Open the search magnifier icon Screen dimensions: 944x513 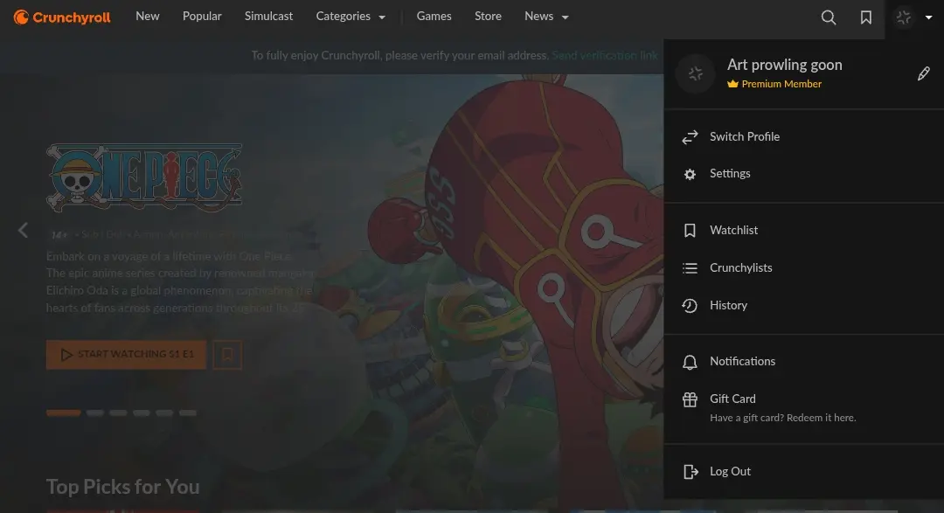(x=829, y=17)
